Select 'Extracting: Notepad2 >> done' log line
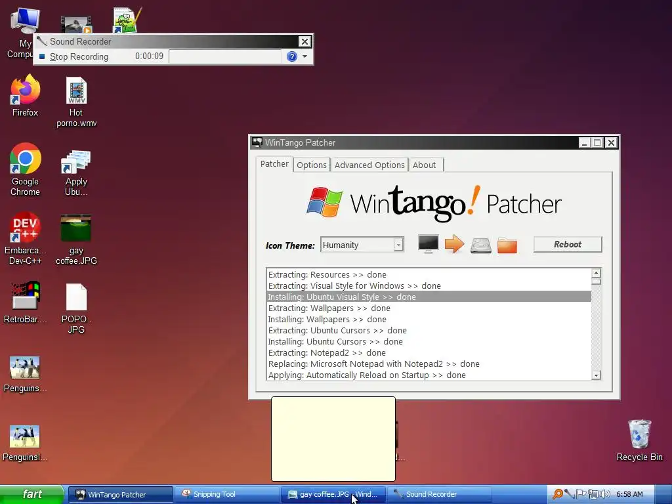This screenshot has width=672, height=504. (x=429, y=352)
